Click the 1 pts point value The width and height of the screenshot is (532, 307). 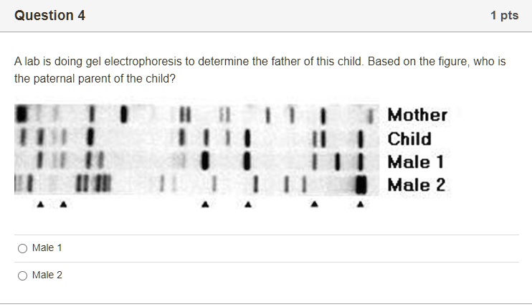click(504, 16)
